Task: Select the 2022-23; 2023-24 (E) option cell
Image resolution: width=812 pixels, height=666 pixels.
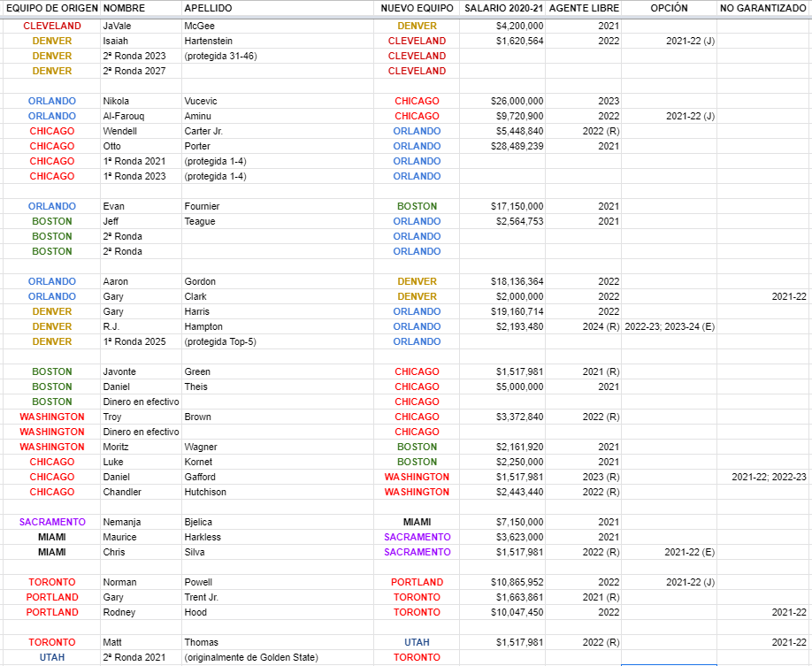Action: (x=669, y=326)
